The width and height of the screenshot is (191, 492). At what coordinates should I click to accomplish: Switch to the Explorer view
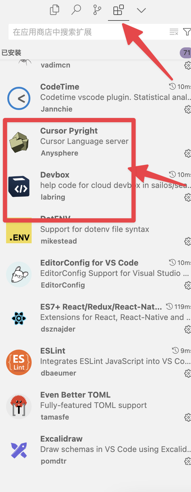(x=54, y=10)
